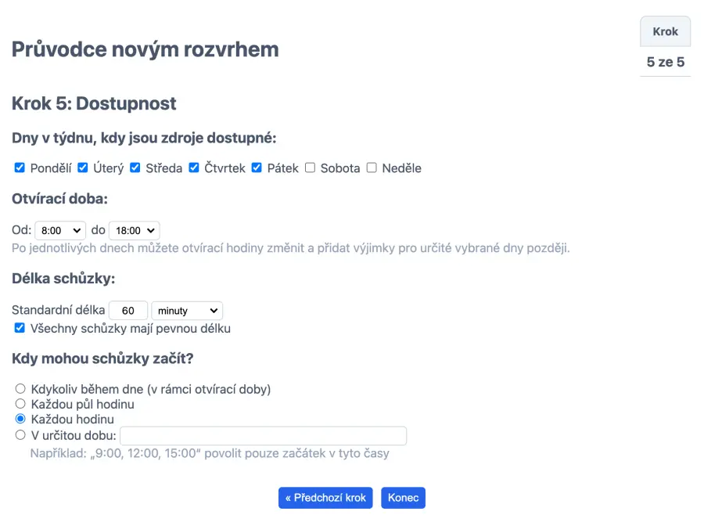Expand the minuty duration unit dropdown
The image size is (704, 526).
(187, 311)
